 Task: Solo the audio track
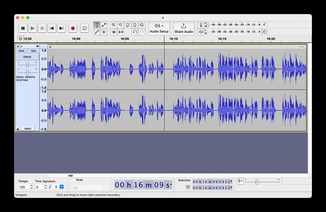click(x=34, y=51)
